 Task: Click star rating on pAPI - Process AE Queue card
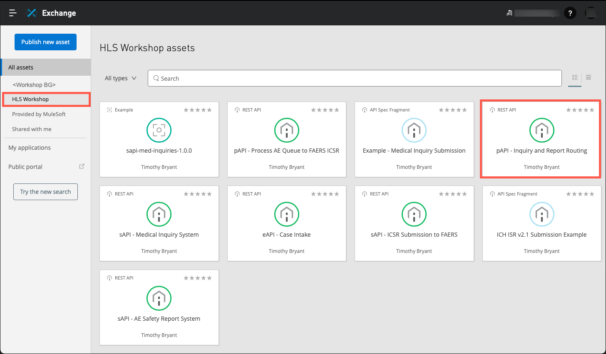tap(325, 110)
